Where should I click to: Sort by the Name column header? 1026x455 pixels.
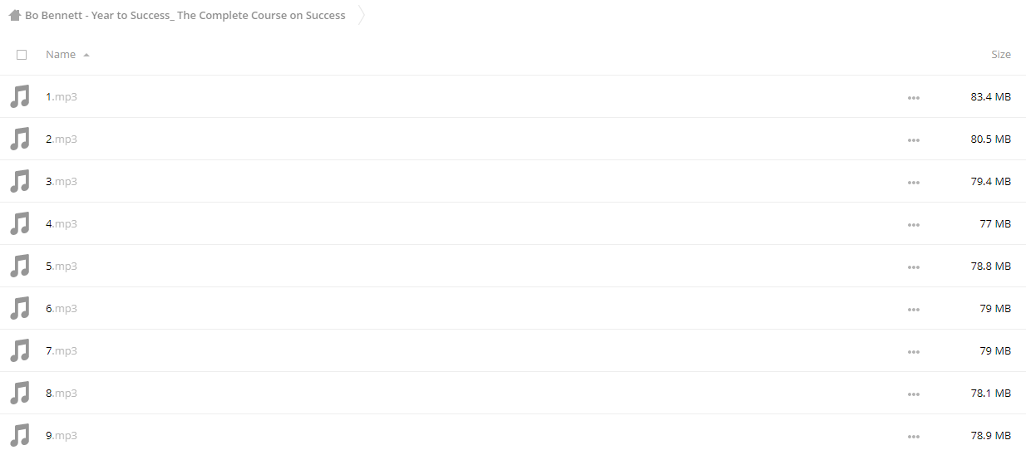(x=61, y=54)
